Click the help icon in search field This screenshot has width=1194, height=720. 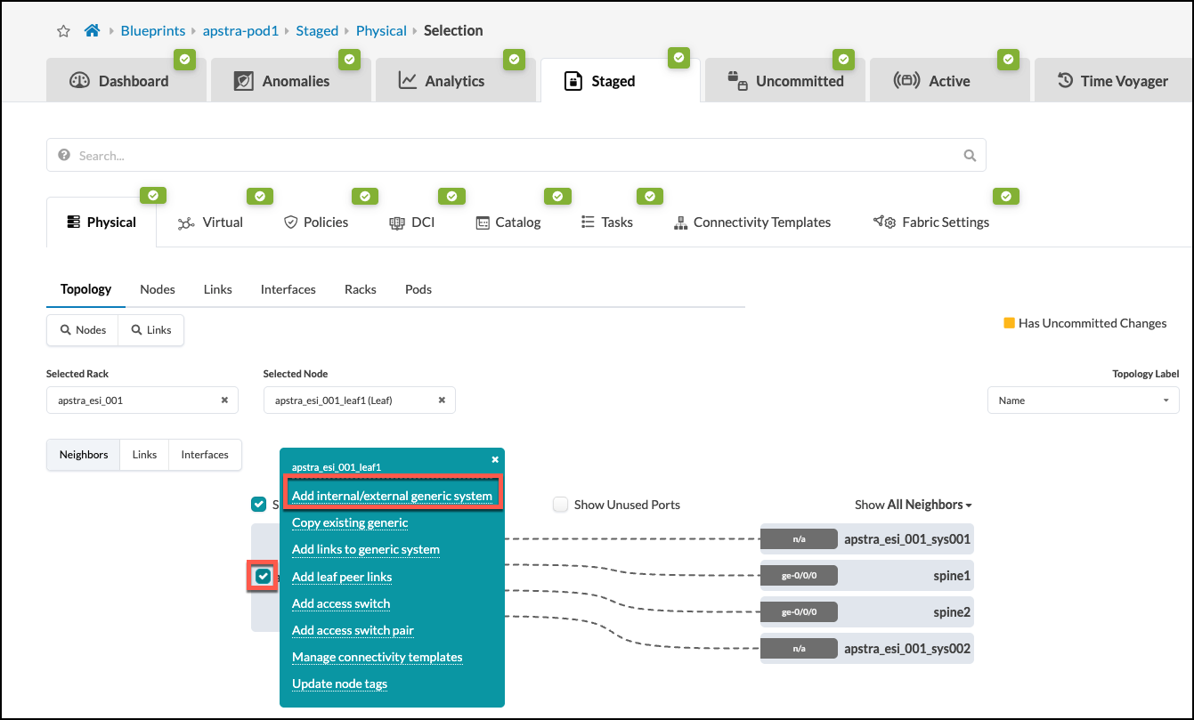pos(64,156)
